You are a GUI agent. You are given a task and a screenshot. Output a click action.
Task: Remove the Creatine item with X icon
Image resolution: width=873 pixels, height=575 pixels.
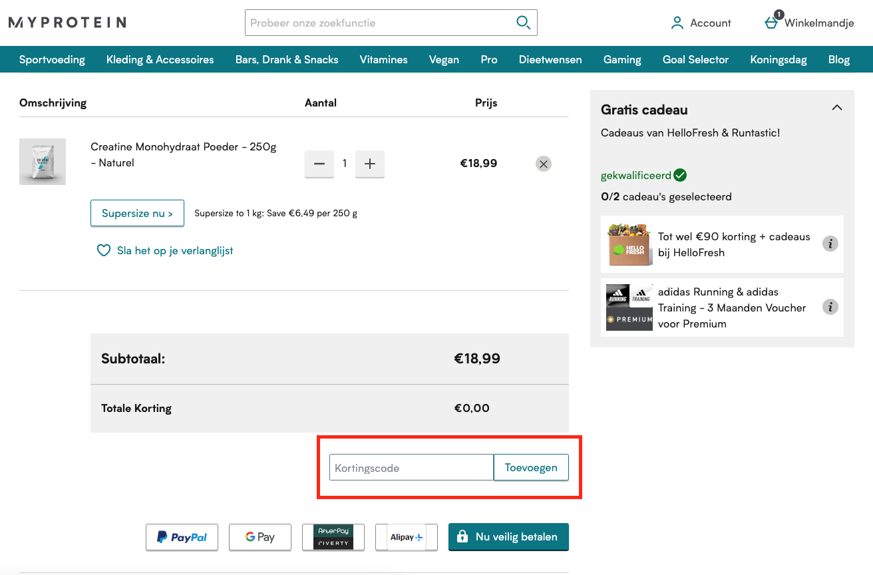click(544, 164)
